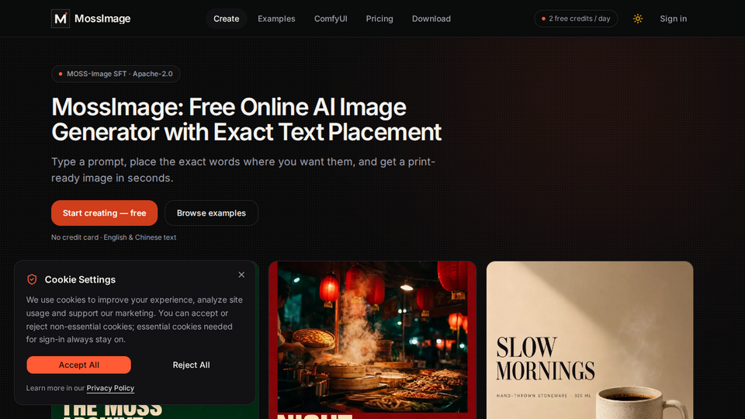Open the green Moss Archive example image
Image resolution: width=745 pixels, height=419 pixels.
pyautogui.click(x=155, y=411)
